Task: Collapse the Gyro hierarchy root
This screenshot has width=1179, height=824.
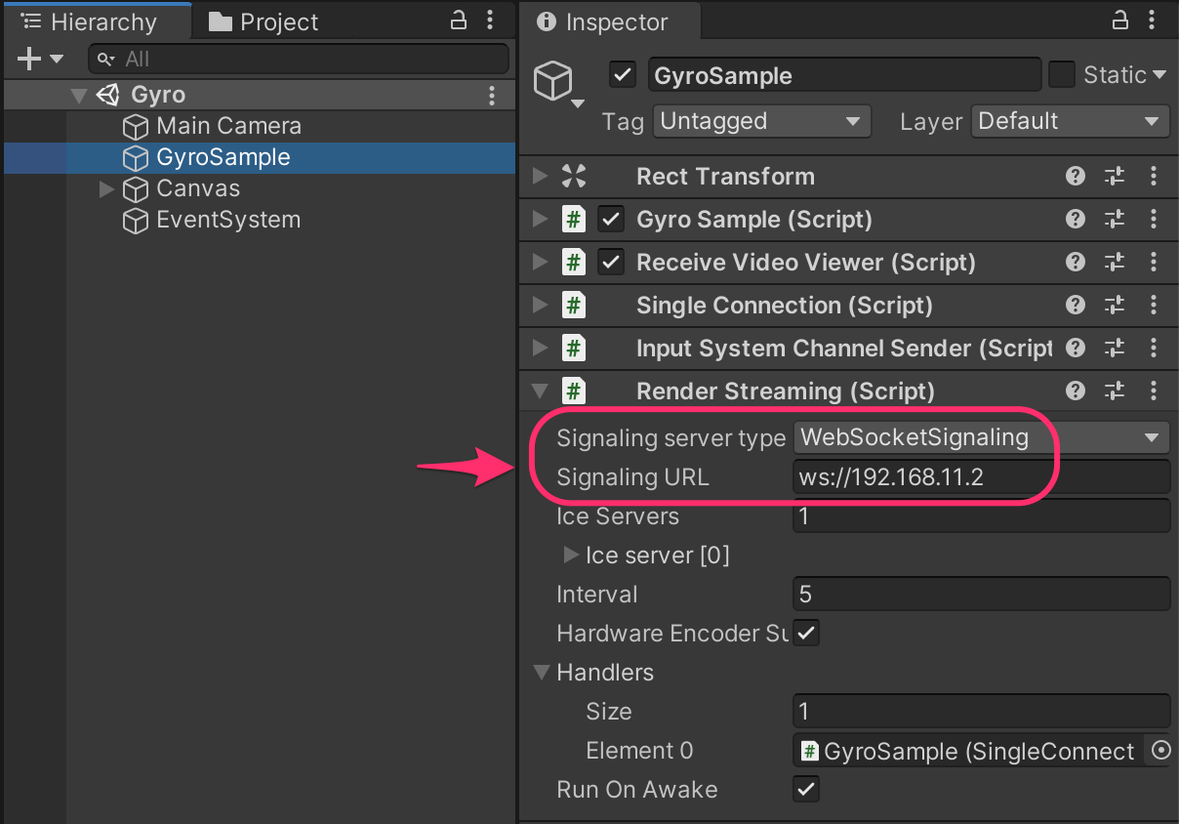Action: (x=78, y=94)
